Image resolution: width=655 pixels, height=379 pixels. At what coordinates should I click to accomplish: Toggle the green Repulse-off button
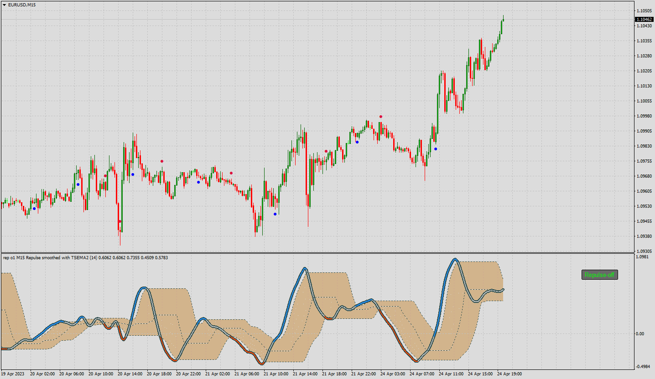click(599, 275)
